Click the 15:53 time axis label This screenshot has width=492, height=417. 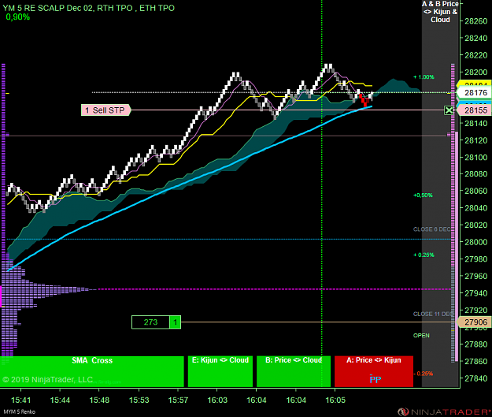(139, 400)
